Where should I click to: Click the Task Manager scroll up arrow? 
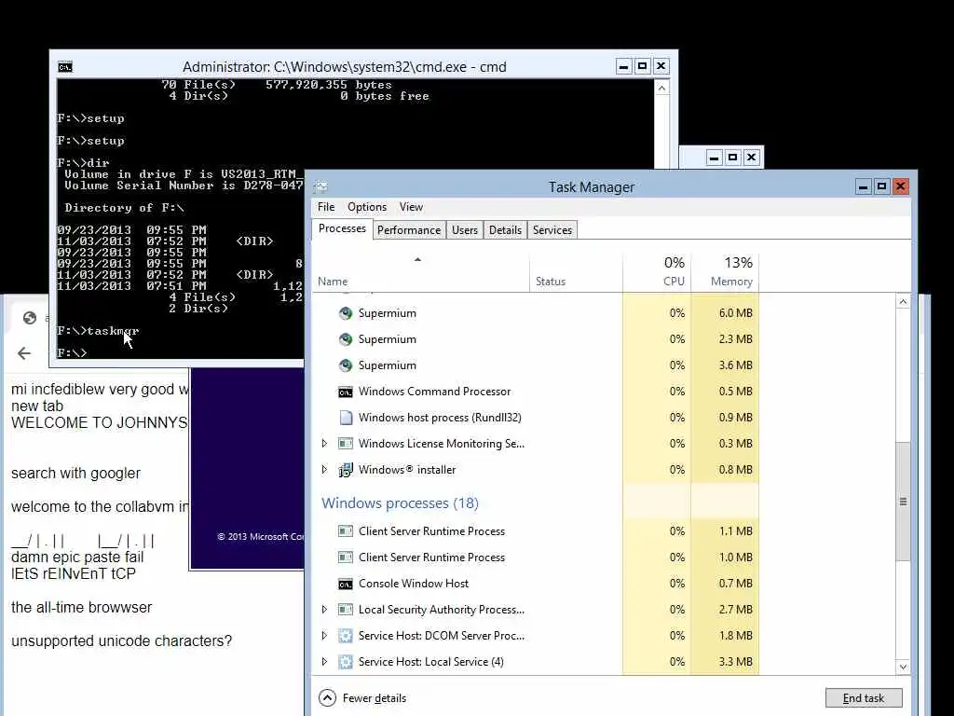[903, 302]
